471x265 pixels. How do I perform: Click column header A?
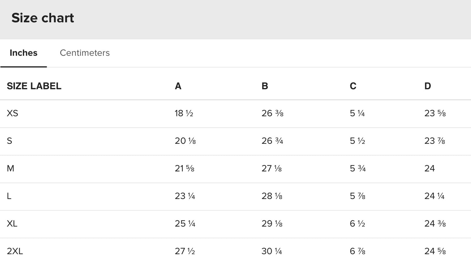point(178,86)
